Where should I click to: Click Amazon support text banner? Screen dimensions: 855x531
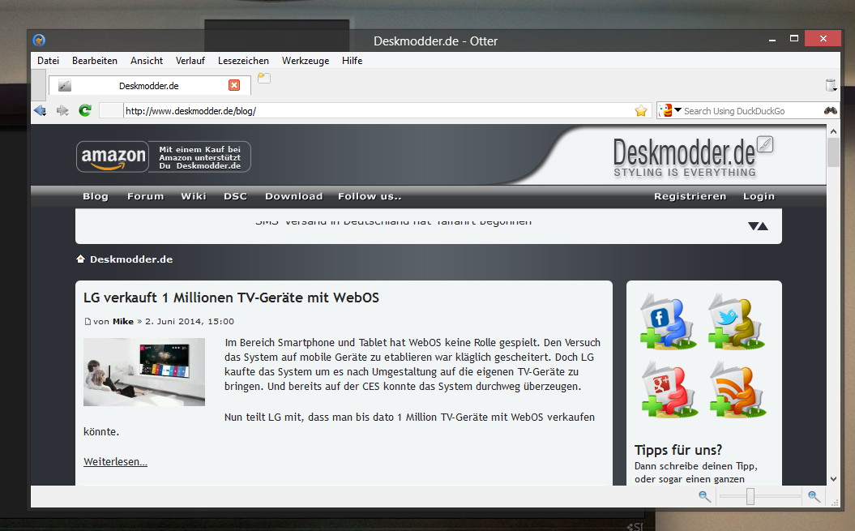(199, 157)
